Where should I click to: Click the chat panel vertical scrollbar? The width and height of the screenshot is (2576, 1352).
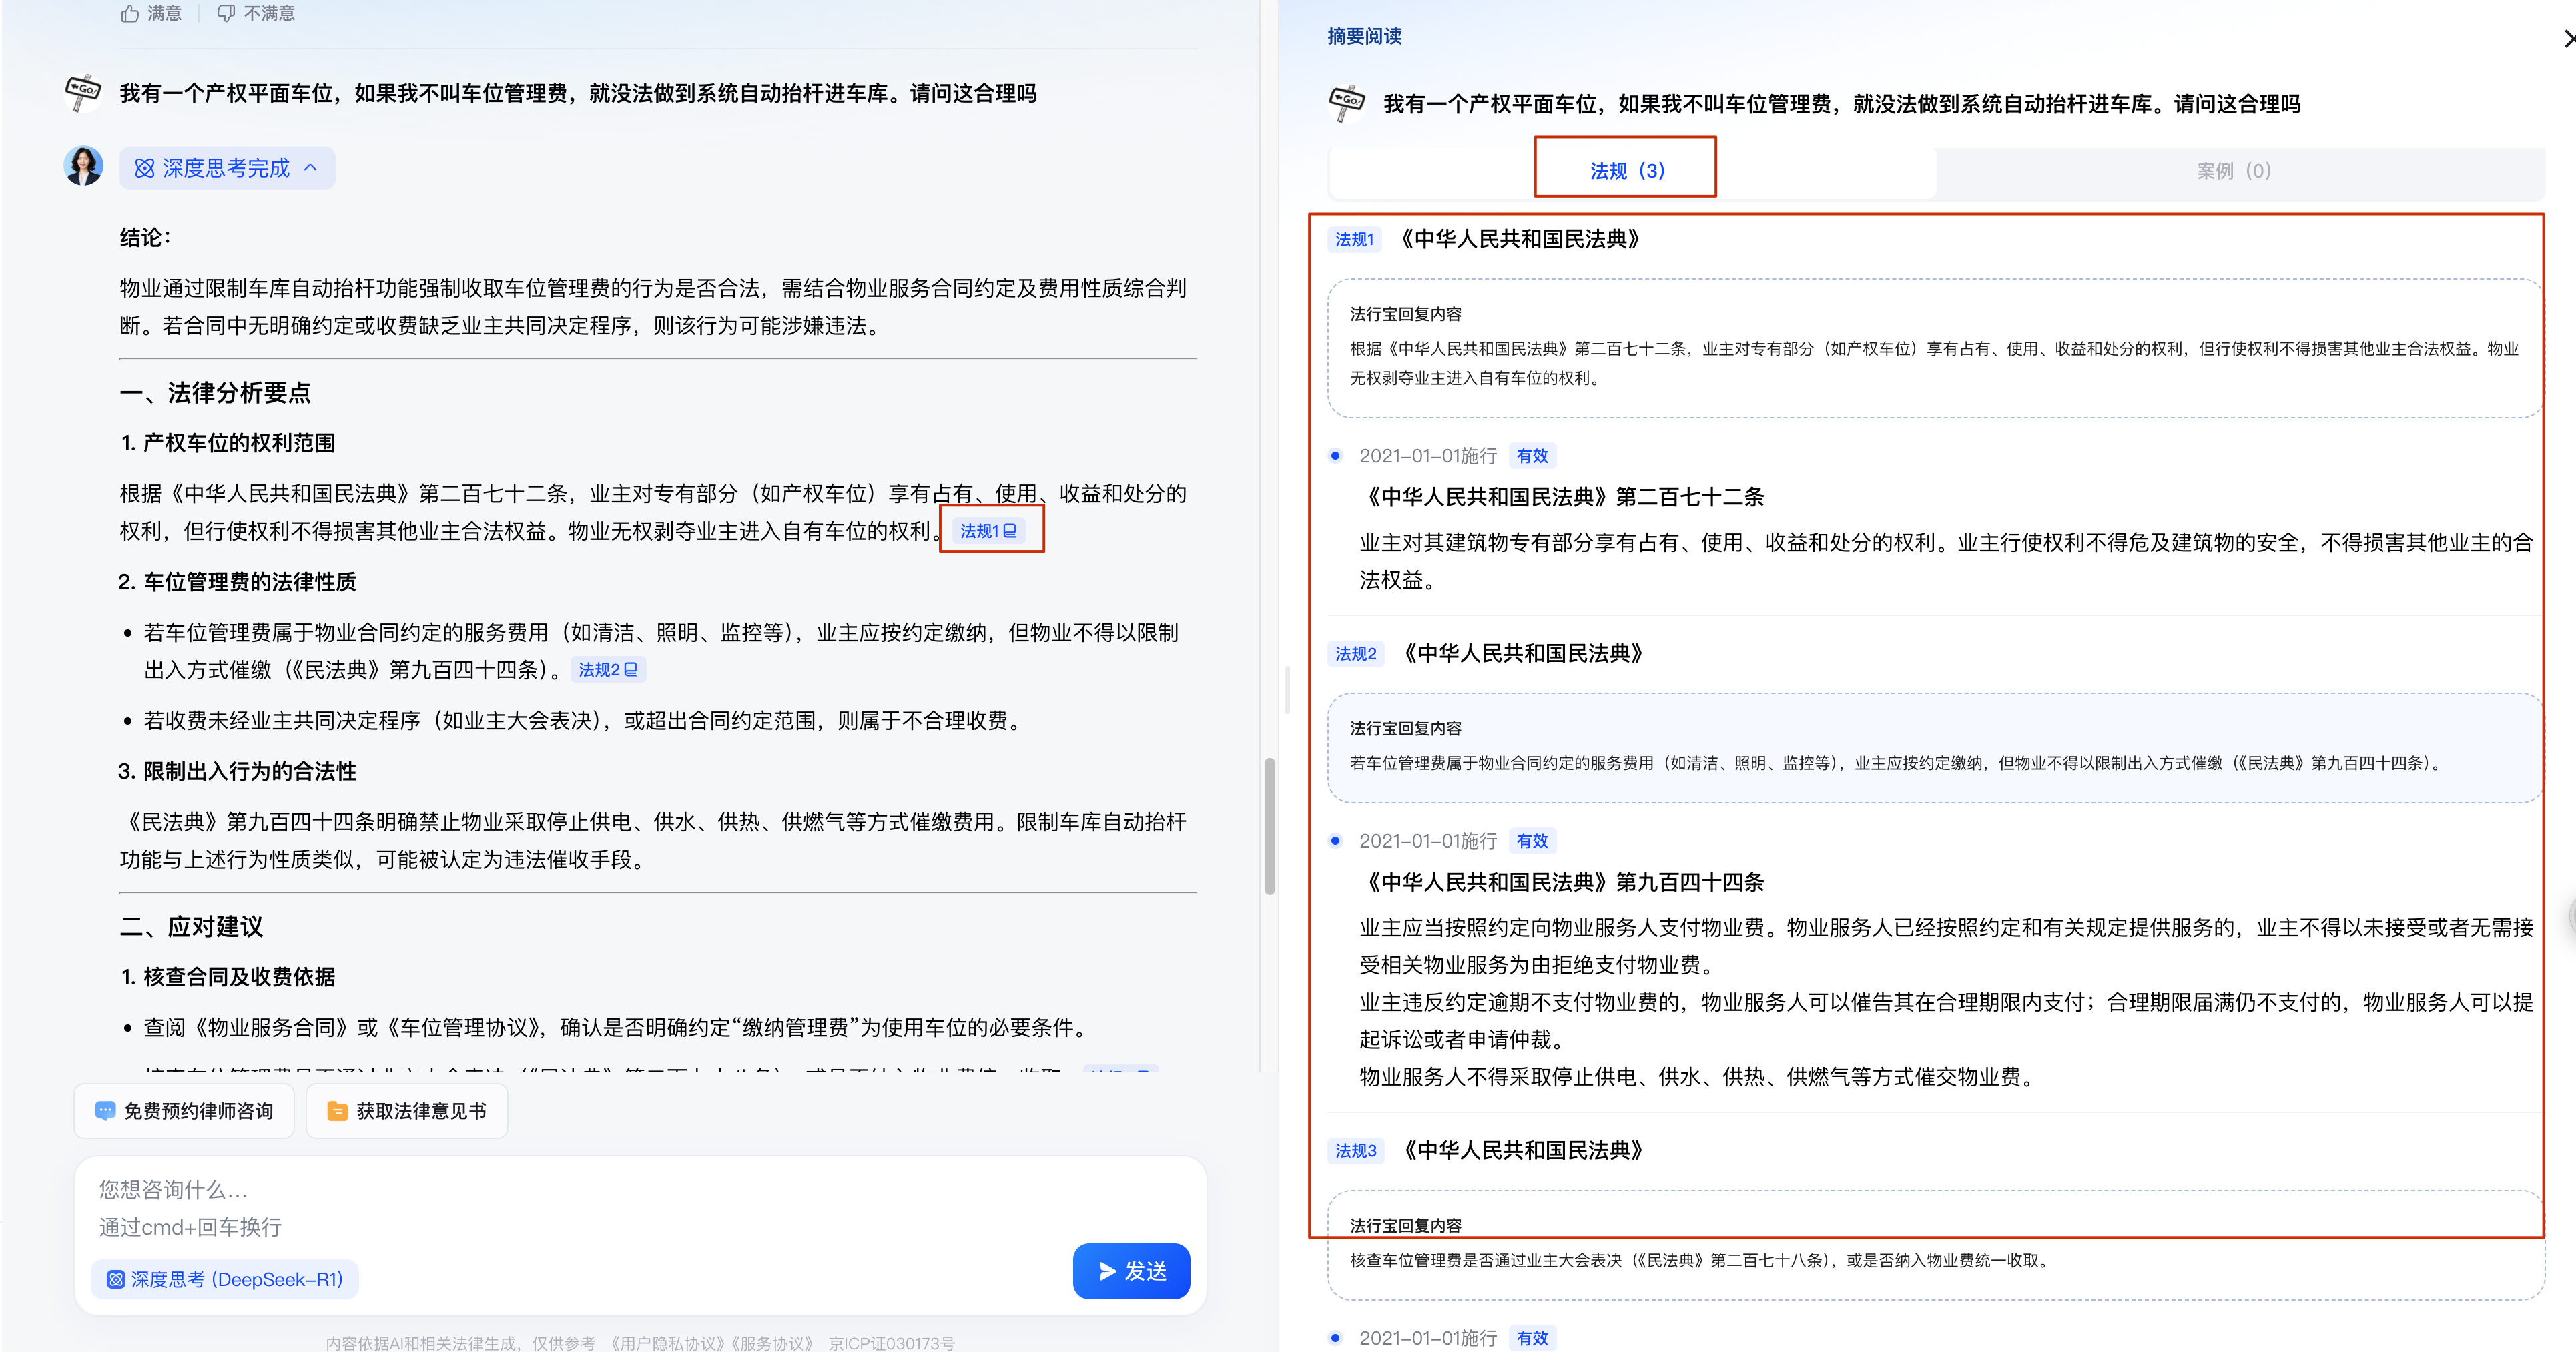pos(1269,826)
